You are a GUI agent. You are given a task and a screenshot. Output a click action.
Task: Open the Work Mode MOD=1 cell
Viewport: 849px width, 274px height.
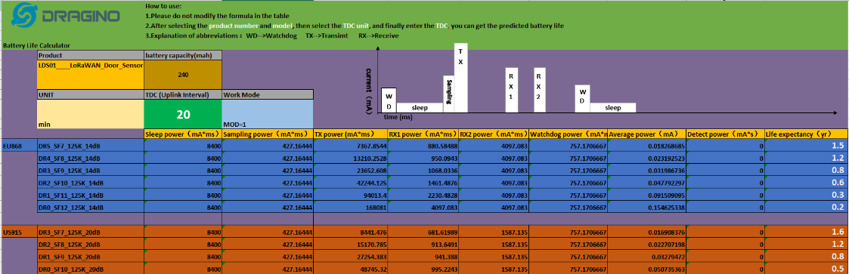tap(268, 114)
